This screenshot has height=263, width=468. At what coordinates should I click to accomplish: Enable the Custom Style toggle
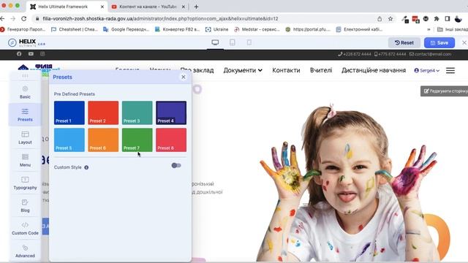(176, 166)
